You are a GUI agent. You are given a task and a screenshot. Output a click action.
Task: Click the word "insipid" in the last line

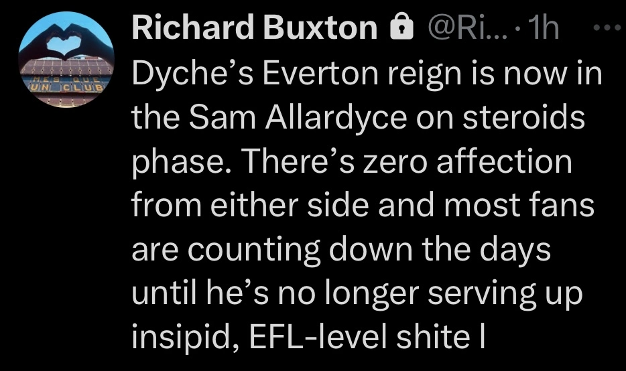[x=175, y=337]
